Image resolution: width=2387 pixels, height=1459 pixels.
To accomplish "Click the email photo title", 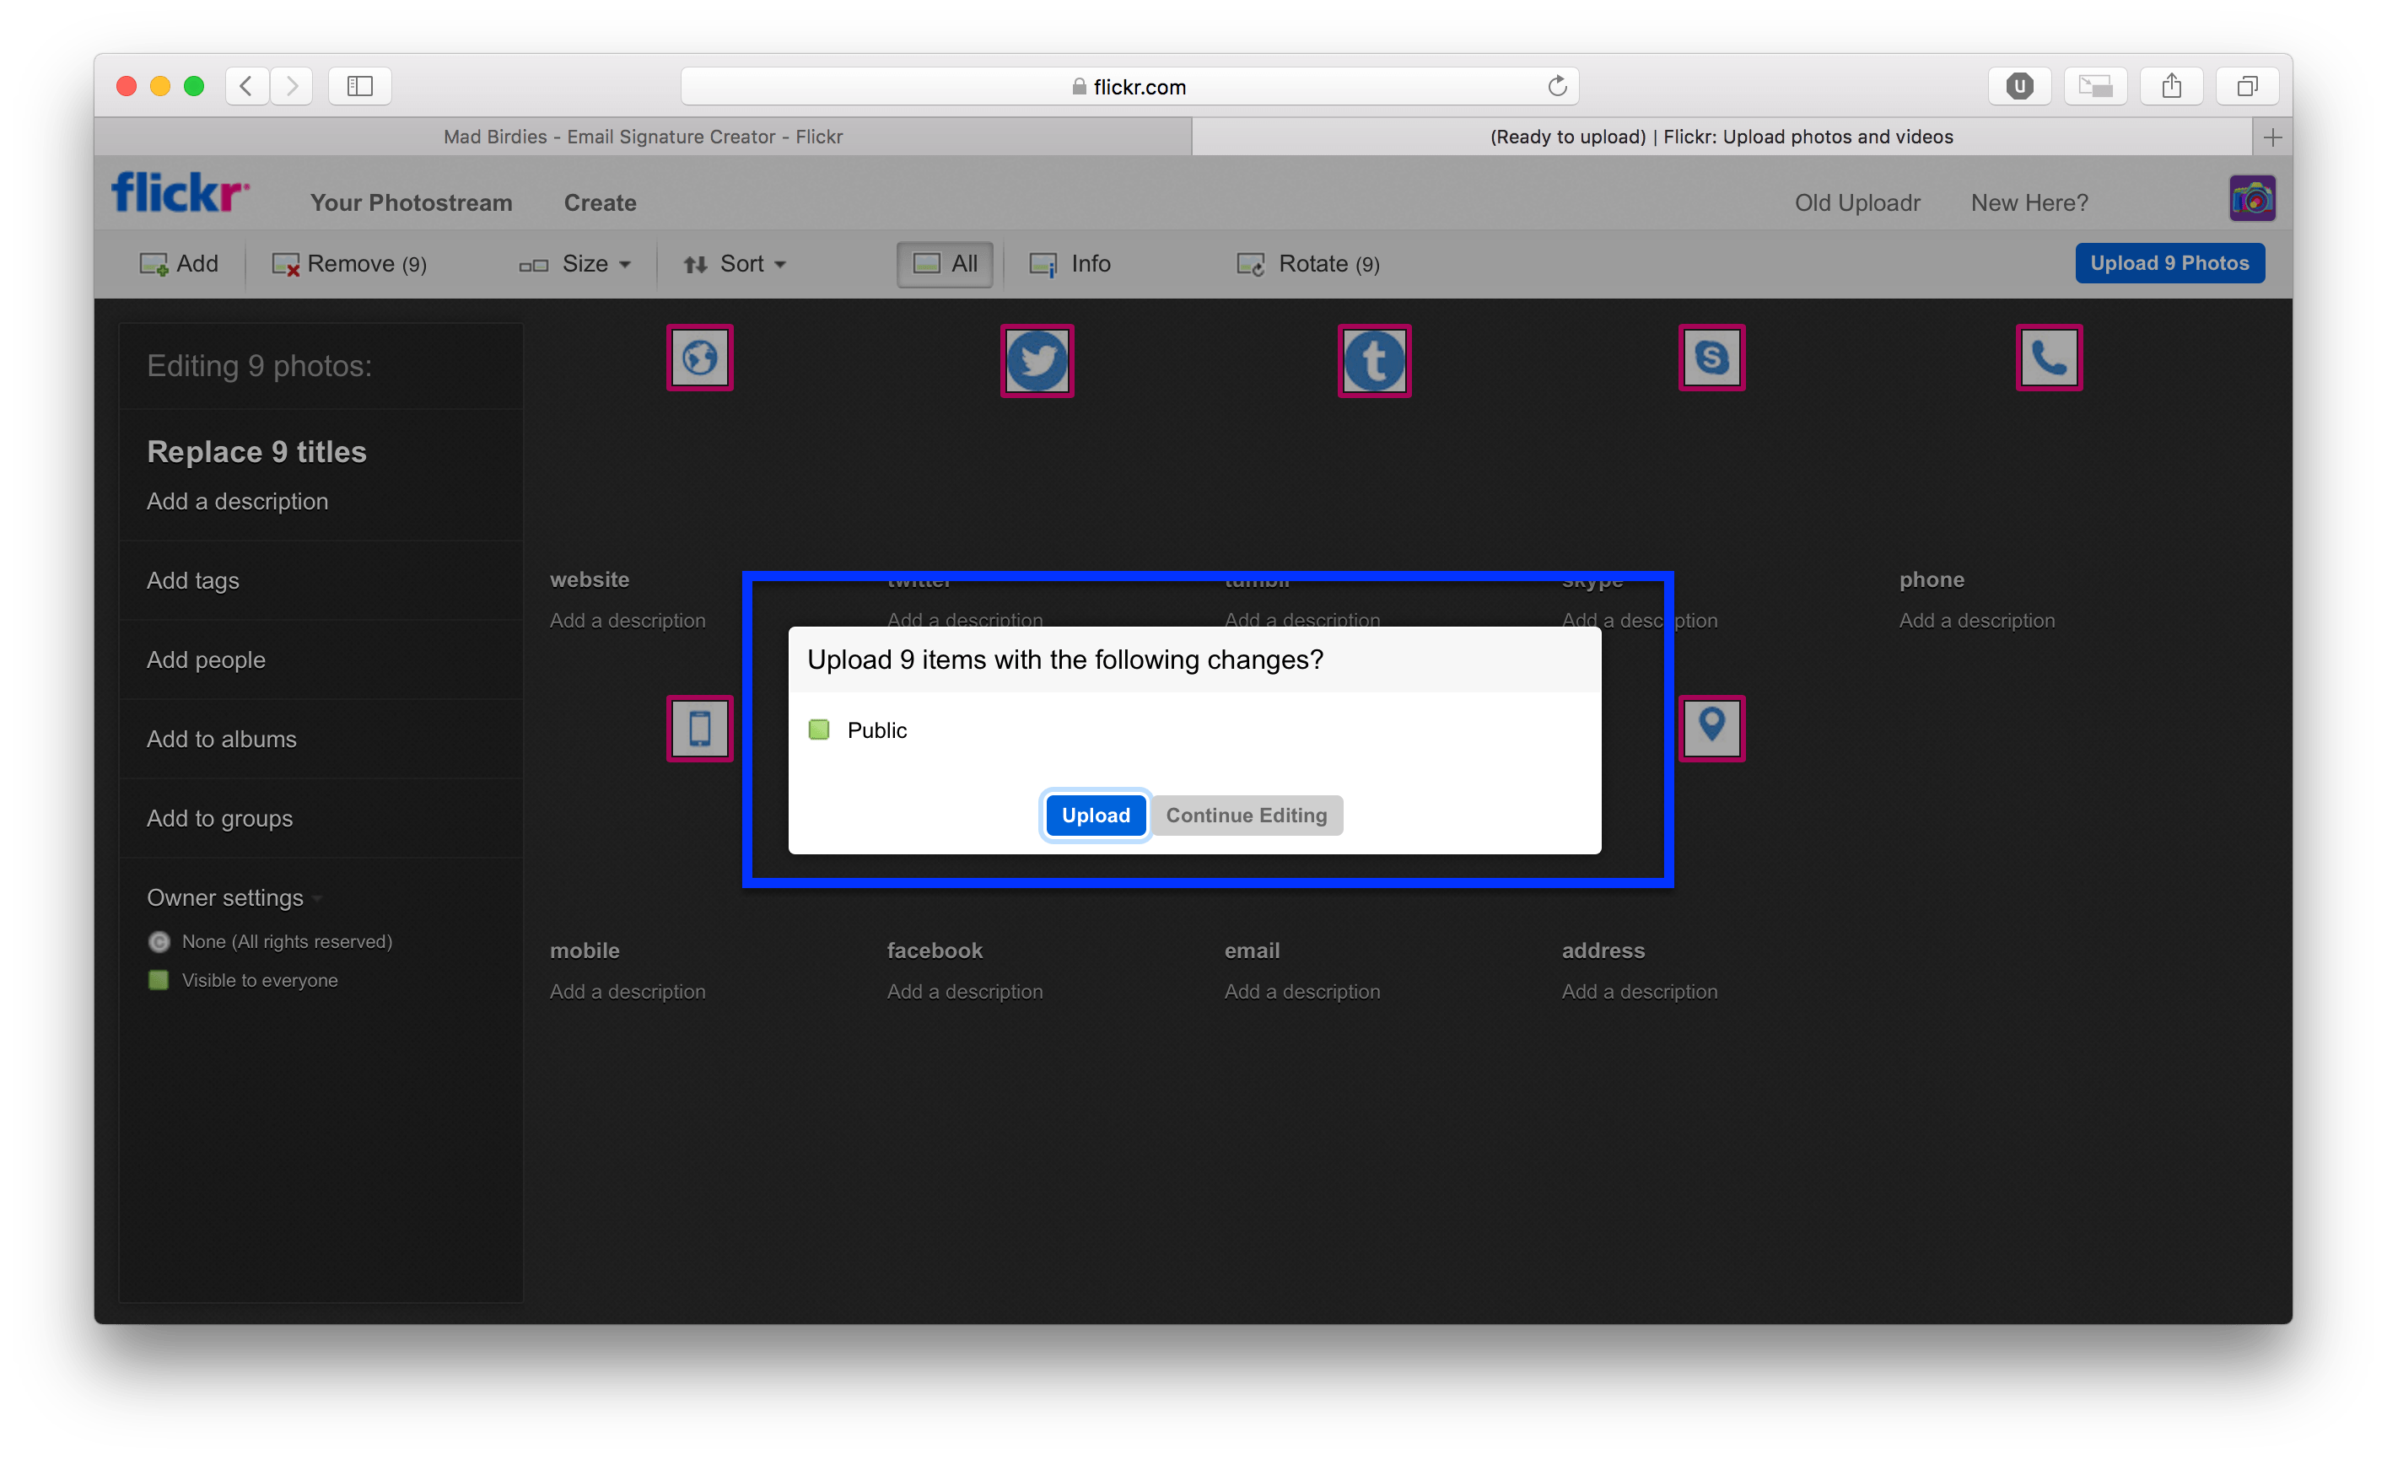I will [x=1252, y=950].
